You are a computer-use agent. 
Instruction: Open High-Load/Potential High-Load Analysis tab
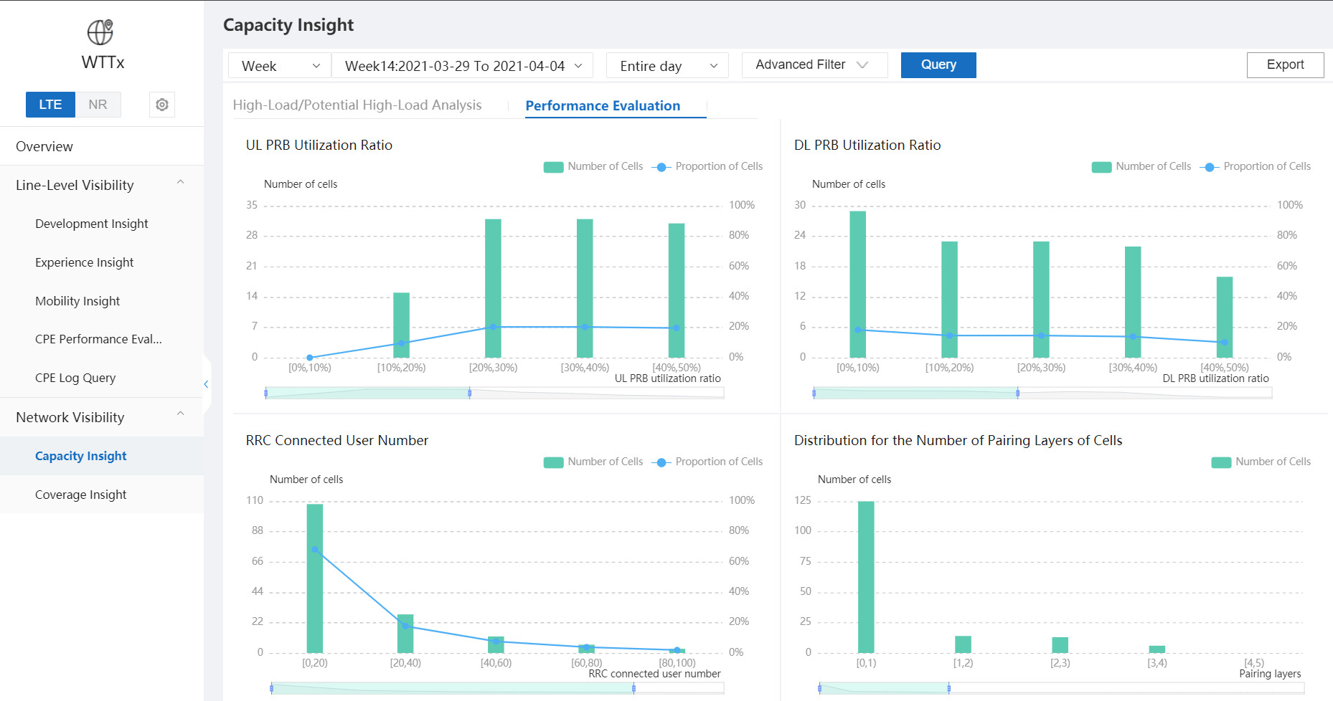357,105
